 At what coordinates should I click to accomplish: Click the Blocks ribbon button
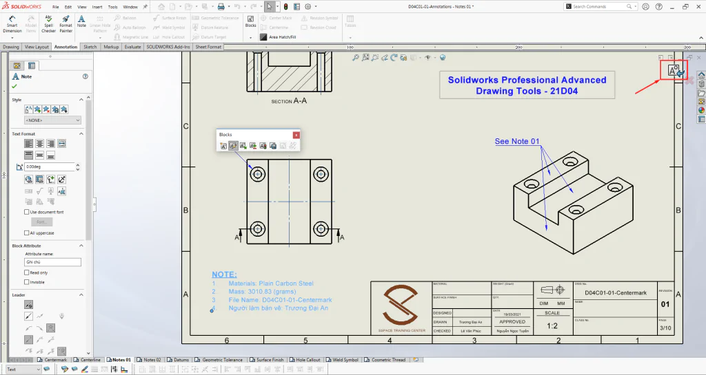(250, 21)
